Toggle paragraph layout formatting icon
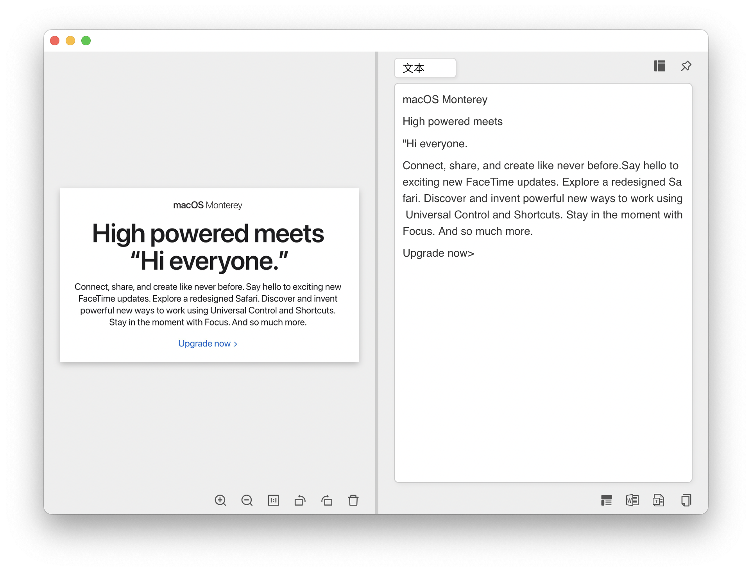This screenshot has width=752, height=572. coord(606,500)
